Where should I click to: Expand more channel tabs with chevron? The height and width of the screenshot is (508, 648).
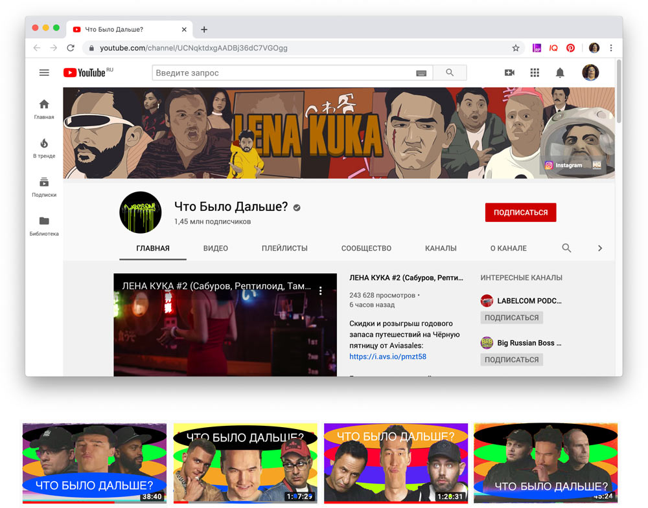pos(600,248)
